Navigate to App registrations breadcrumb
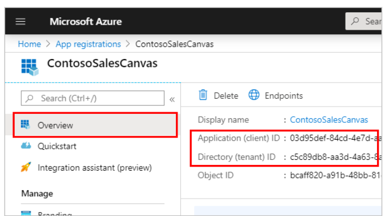This screenshot has width=386, height=216. (88, 44)
